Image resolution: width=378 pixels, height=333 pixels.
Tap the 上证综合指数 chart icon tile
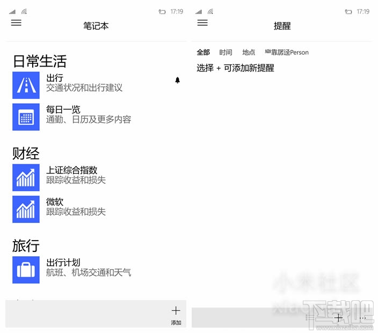tap(26, 177)
